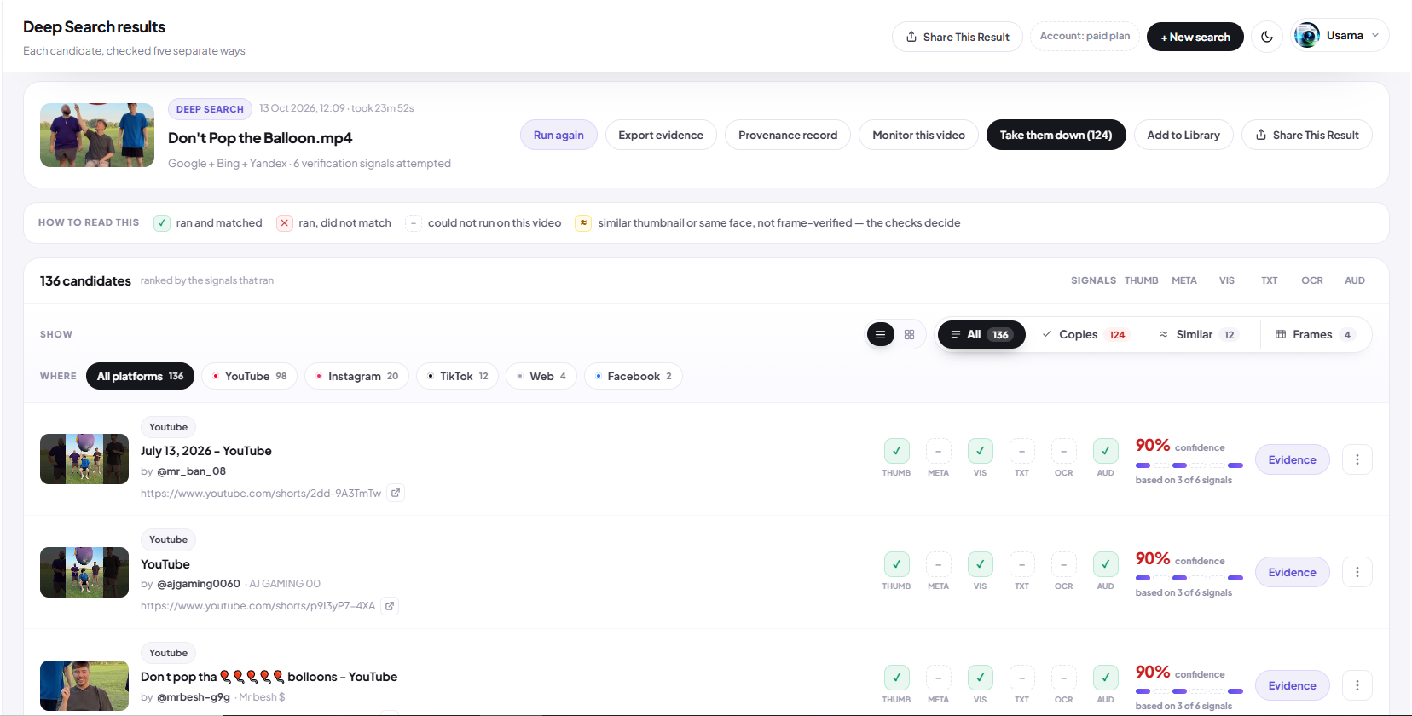The image size is (1412, 716).
Task: Filter by TikTok platform
Action: (457, 376)
